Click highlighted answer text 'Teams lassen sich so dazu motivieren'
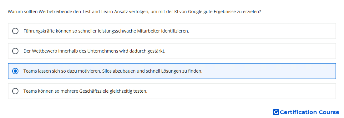Screen dimensions: 344x118 [62, 71]
